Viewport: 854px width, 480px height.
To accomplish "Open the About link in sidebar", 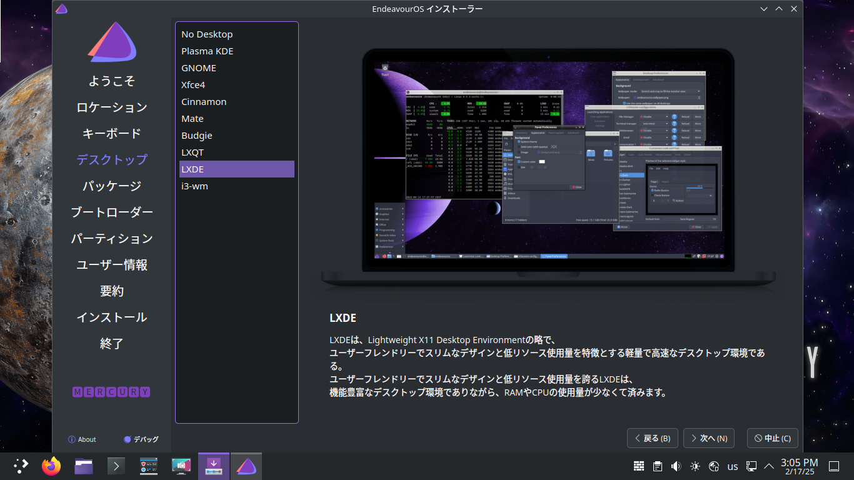I will click(x=82, y=439).
